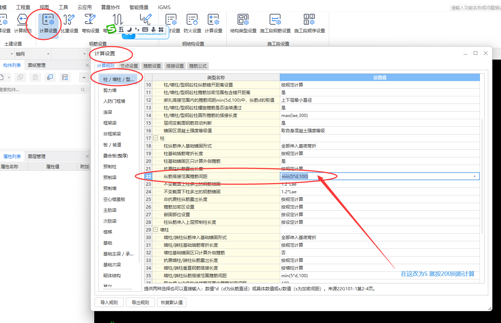The height and width of the screenshot is (323, 501).
Task: Open the row 22 设置值 dropdown arrow
Action: pyautogui.click(x=474, y=176)
